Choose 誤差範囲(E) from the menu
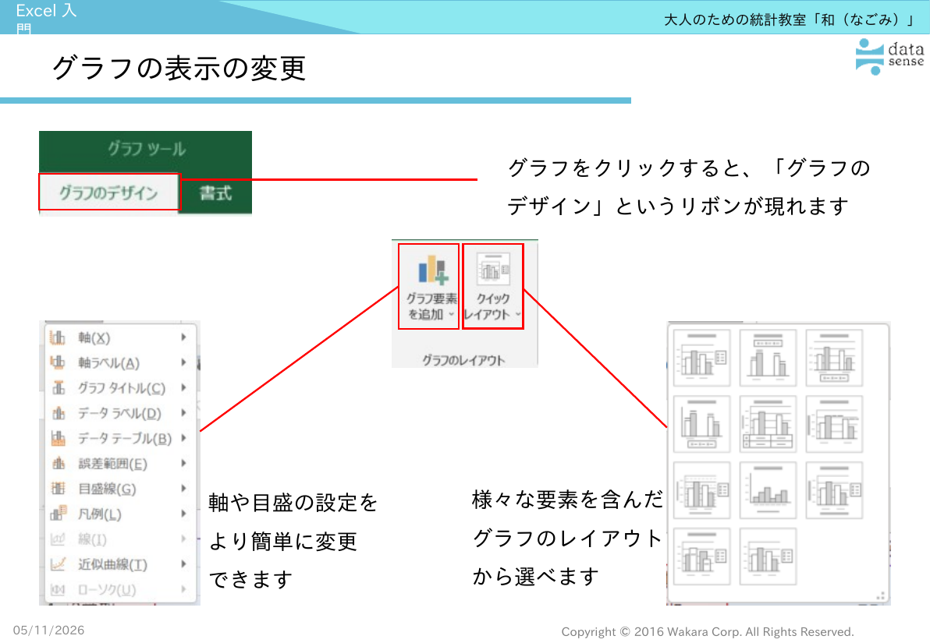Image resolution: width=930 pixels, height=643 pixels. pos(120,464)
